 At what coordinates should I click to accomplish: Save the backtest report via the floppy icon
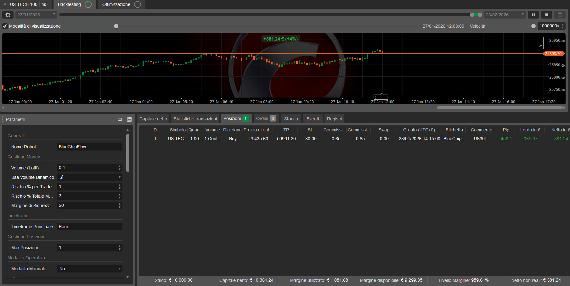(560, 14)
